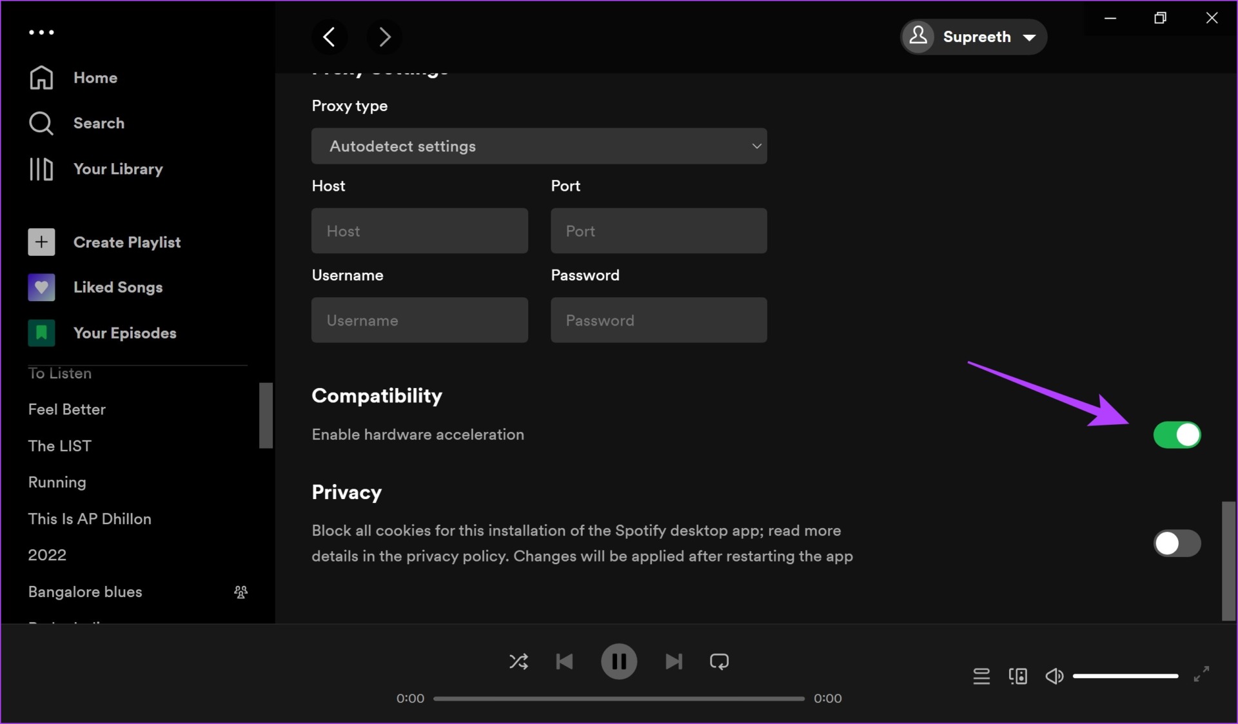This screenshot has height=724, width=1238.
Task: Enable repeat mode icon
Action: point(719,661)
